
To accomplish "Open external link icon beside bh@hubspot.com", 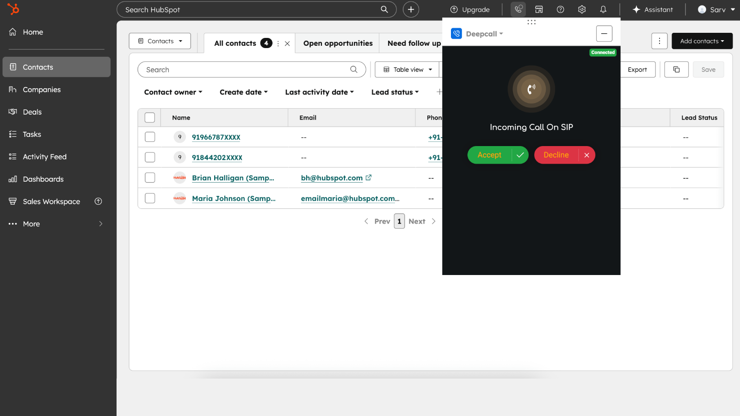I will [x=369, y=177].
